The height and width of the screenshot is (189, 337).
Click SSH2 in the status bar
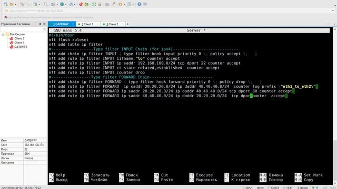pyautogui.click(x=249, y=188)
